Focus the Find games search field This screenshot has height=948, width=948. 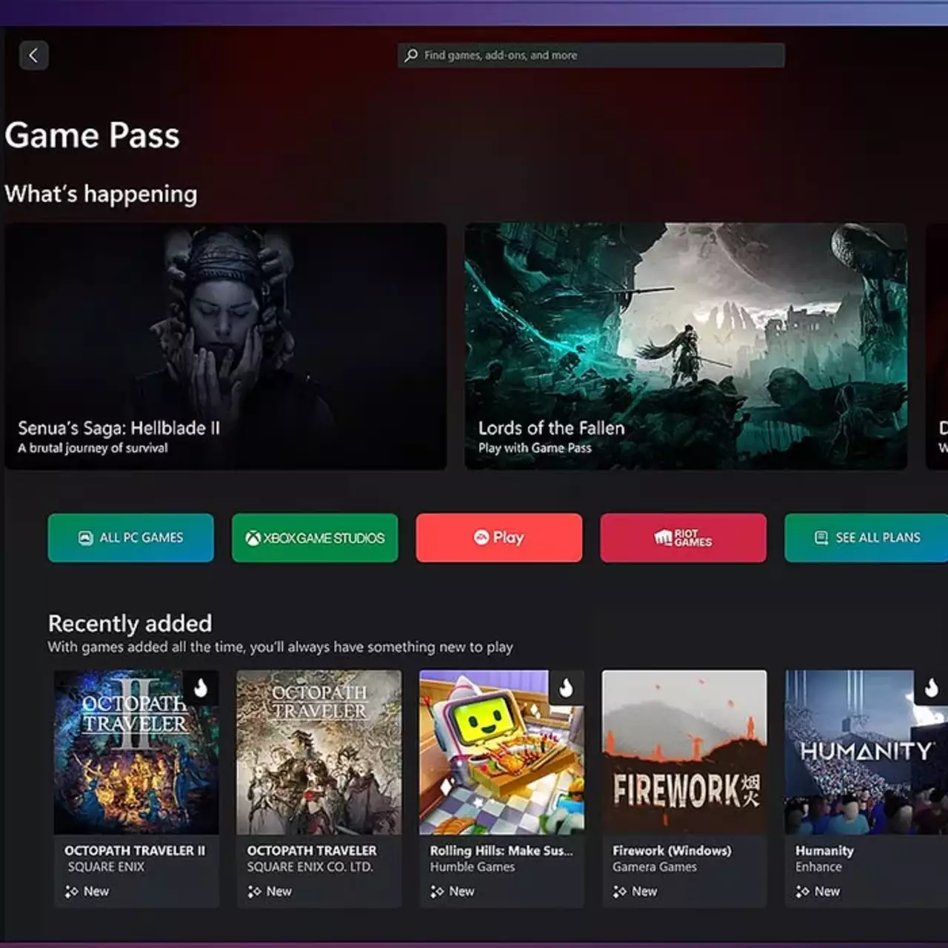pos(591,56)
